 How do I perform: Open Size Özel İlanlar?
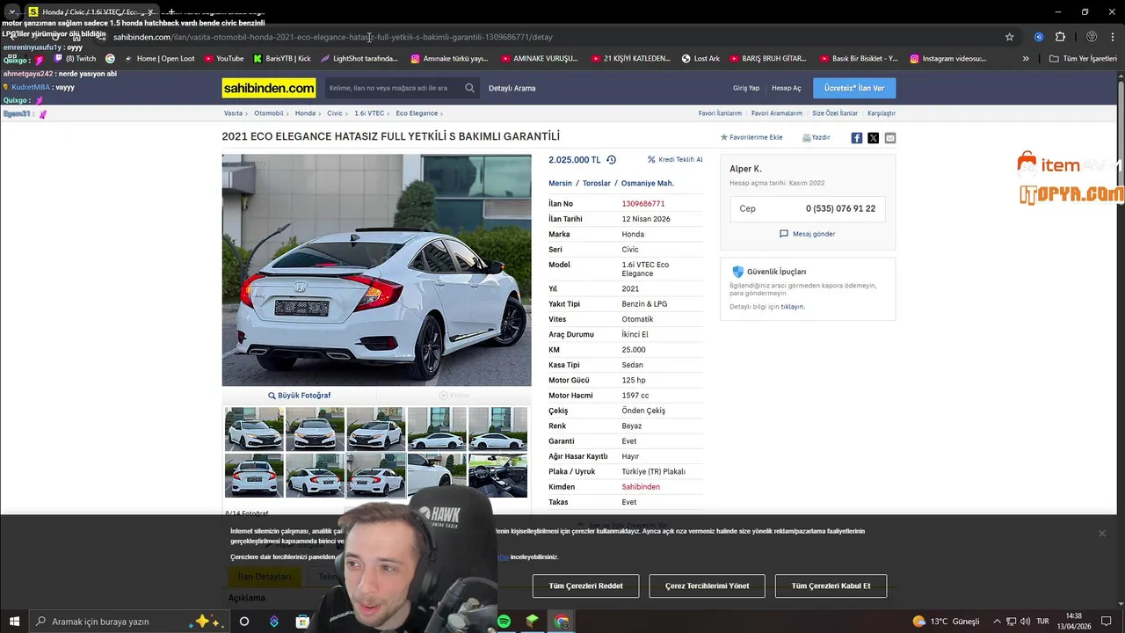click(x=835, y=113)
